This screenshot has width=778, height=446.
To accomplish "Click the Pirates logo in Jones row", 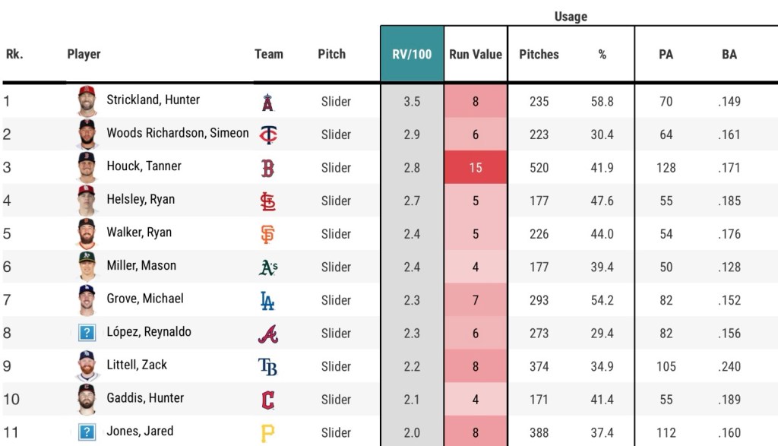I will (267, 433).
